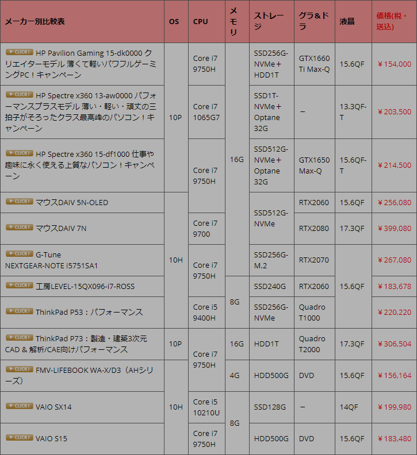Click the CLICK! badge beside HP Pavilion Gaming 15-dk0000
Image resolution: width=417 pixels, height=455 pixels.
tap(19, 52)
